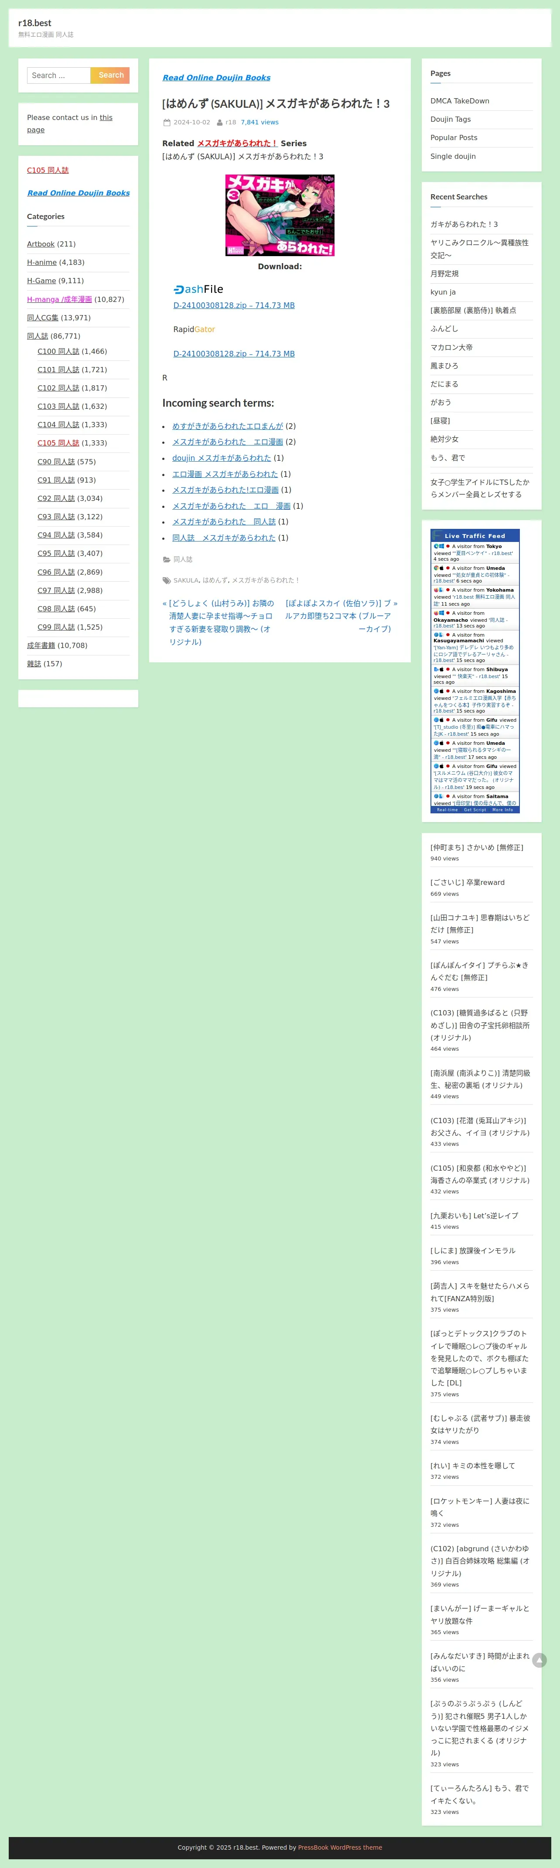The height and width of the screenshot is (1868, 560).
Task: Click the post date 2024-10-02
Action: [x=192, y=123]
